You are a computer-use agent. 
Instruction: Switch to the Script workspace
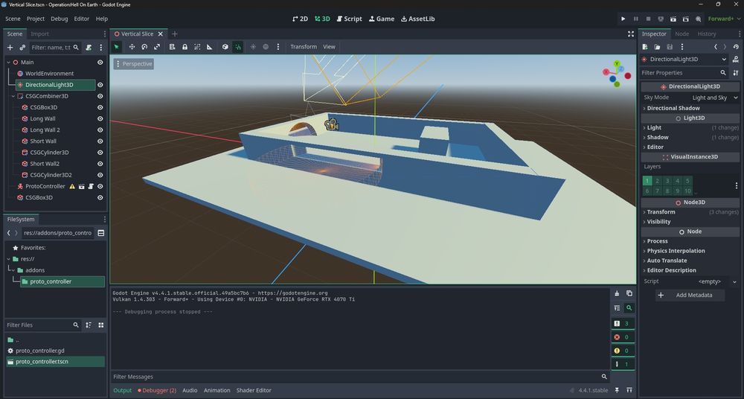click(349, 19)
